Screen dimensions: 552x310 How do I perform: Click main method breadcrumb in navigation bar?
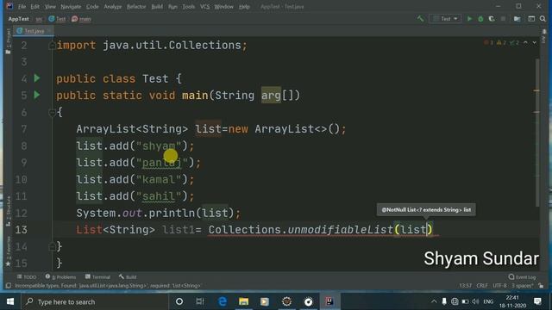point(81,19)
